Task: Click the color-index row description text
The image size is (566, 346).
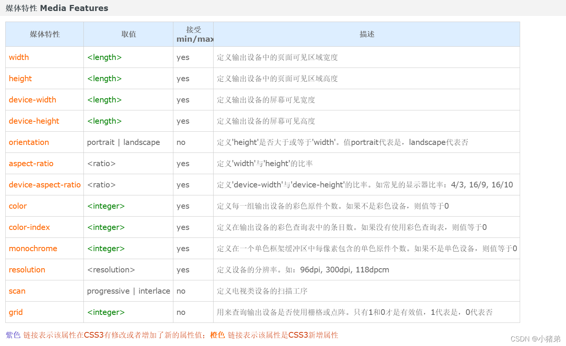Action: 352,227
